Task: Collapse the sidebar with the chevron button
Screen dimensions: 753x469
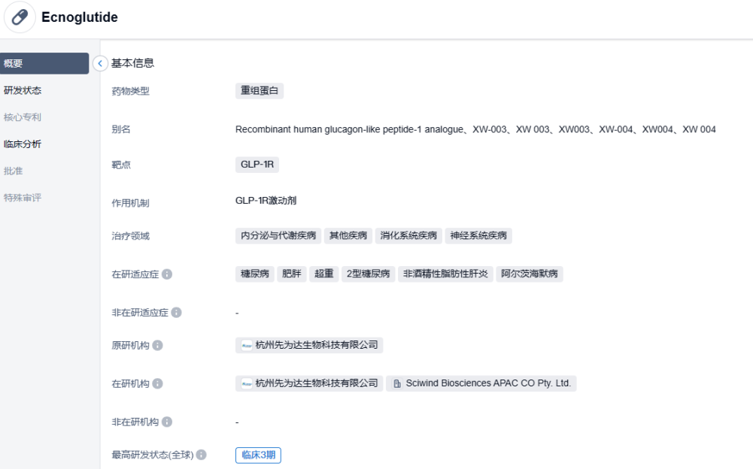Action: coord(100,64)
